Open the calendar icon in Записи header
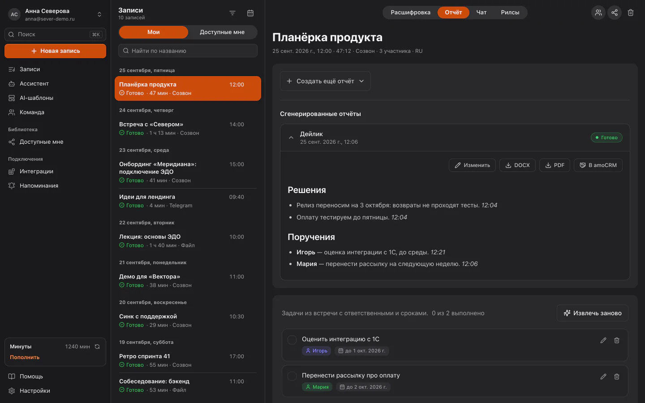Viewport: 645px width, 403px height. click(250, 13)
